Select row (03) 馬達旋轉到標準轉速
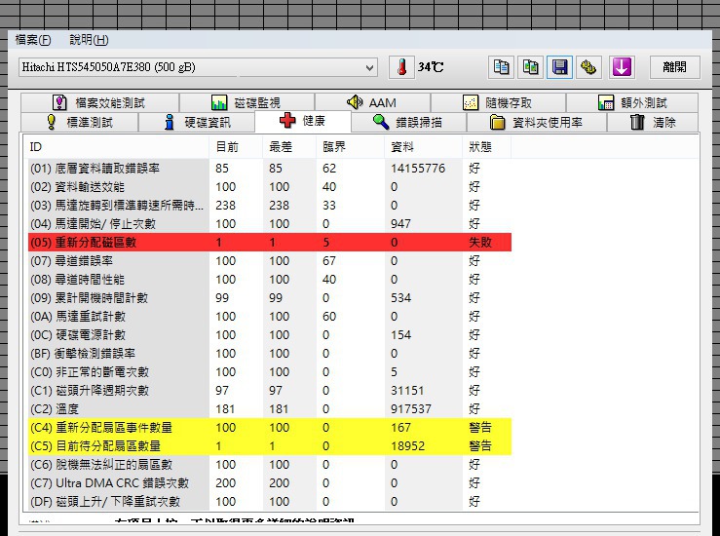Screen dimensions: 720x536 pyautogui.click(x=270, y=206)
